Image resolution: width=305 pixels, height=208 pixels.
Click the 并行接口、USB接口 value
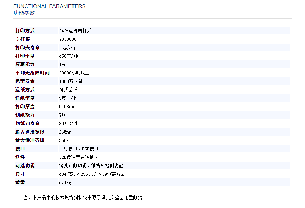(x=79, y=149)
